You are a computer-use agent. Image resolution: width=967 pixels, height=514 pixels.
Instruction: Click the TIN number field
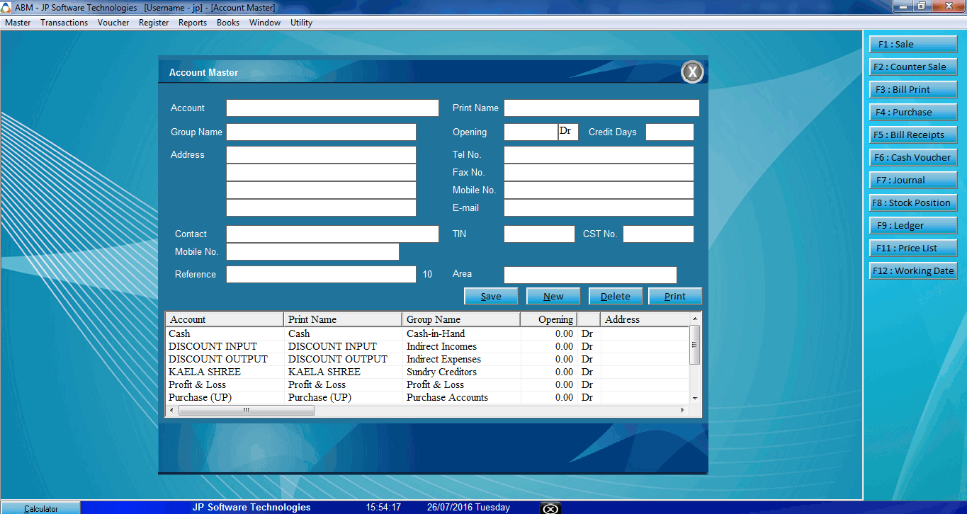[x=539, y=234]
